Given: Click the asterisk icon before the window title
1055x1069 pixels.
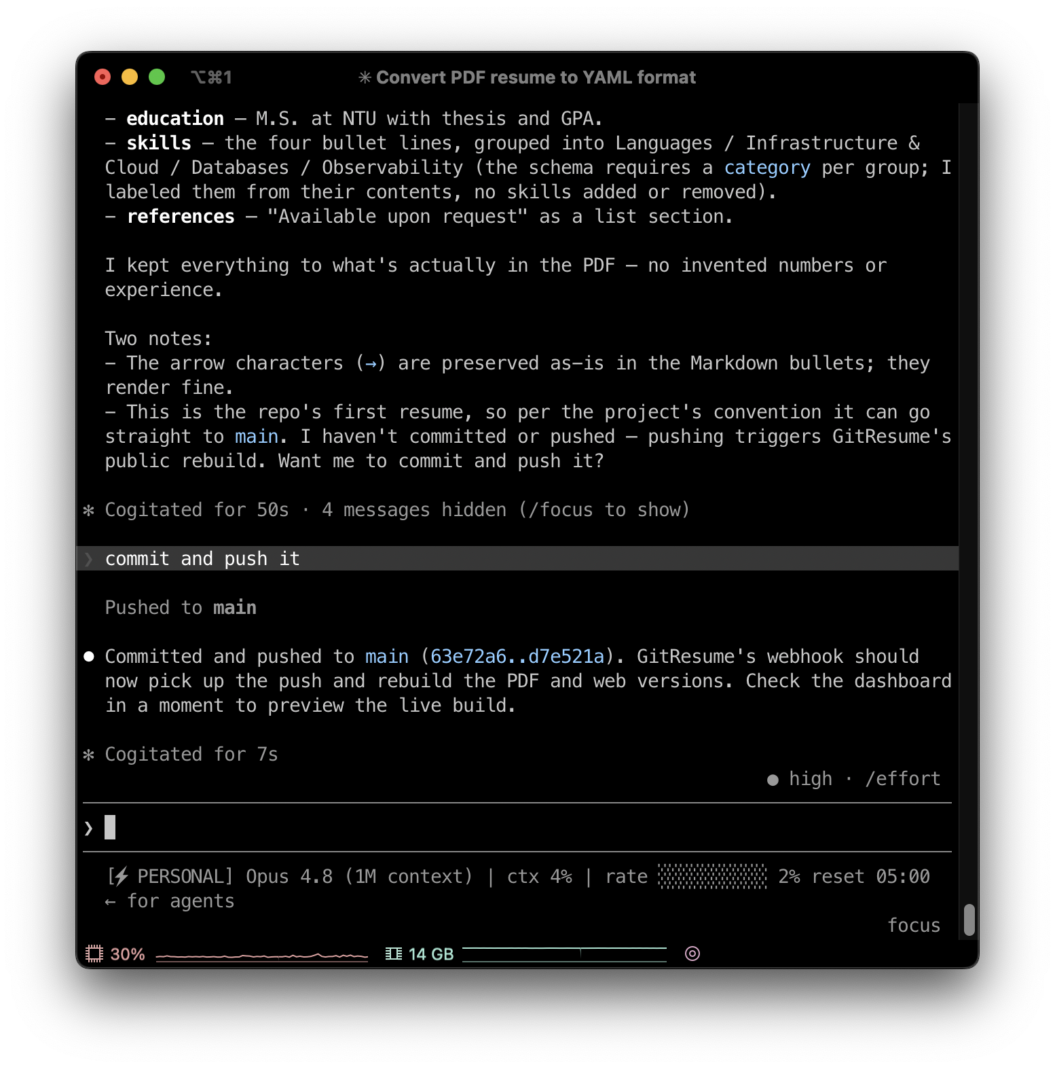Looking at the screenshot, I should (x=365, y=77).
